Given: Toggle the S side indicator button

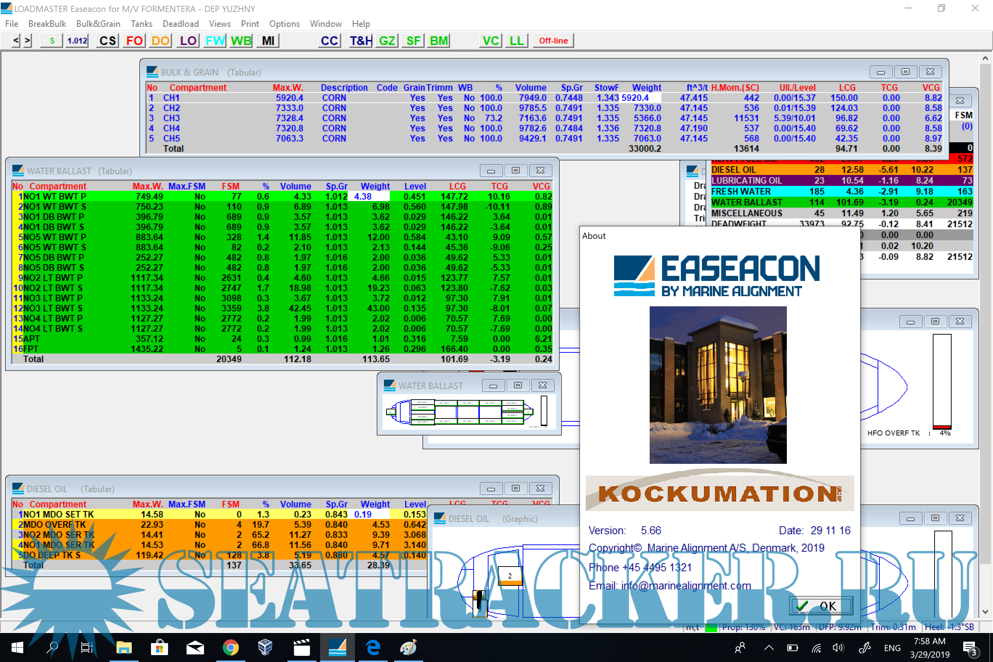Looking at the screenshot, I should [52, 41].
